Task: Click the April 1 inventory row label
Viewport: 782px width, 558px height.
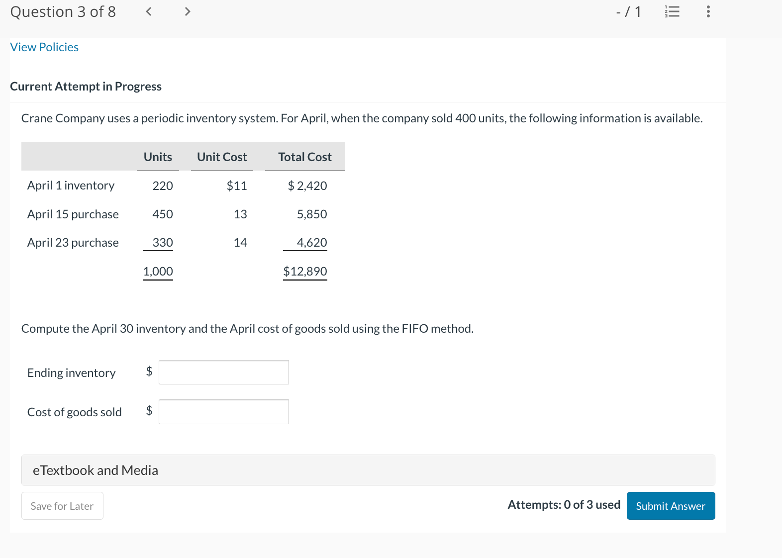Action: point(71,186)
